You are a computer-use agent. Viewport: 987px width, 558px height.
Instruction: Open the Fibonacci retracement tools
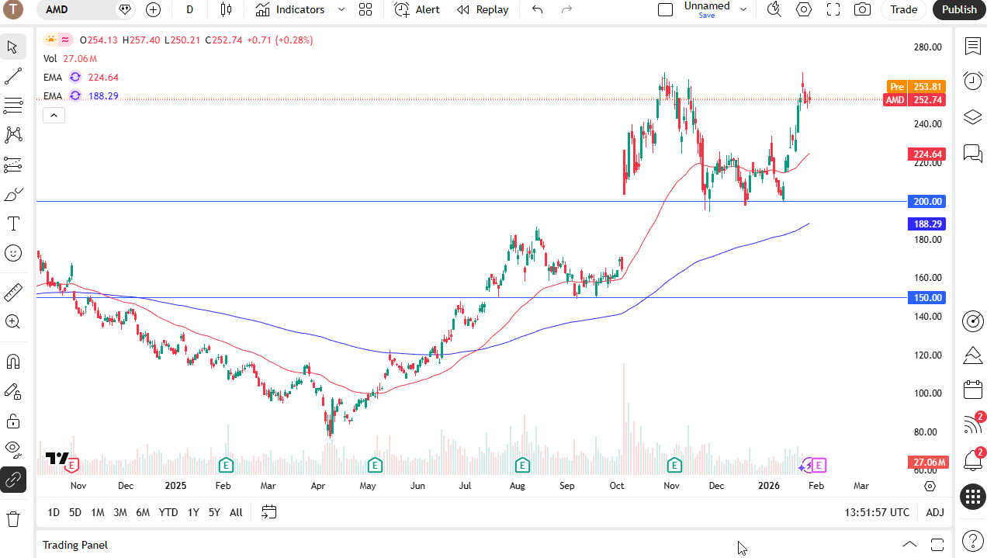[x=13, y=106]
